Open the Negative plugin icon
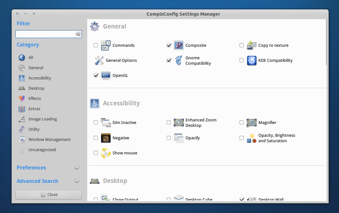This screenshot has height=213, width=339. tap(106, 138)
